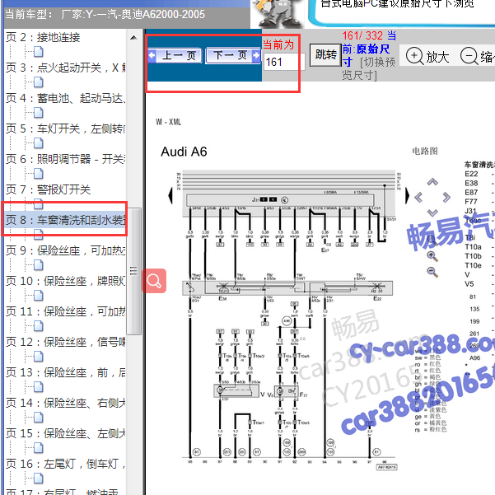Select 页 12：保险丝座，信号 tree item
The image size is (495, 495).
tap(66, 342)
